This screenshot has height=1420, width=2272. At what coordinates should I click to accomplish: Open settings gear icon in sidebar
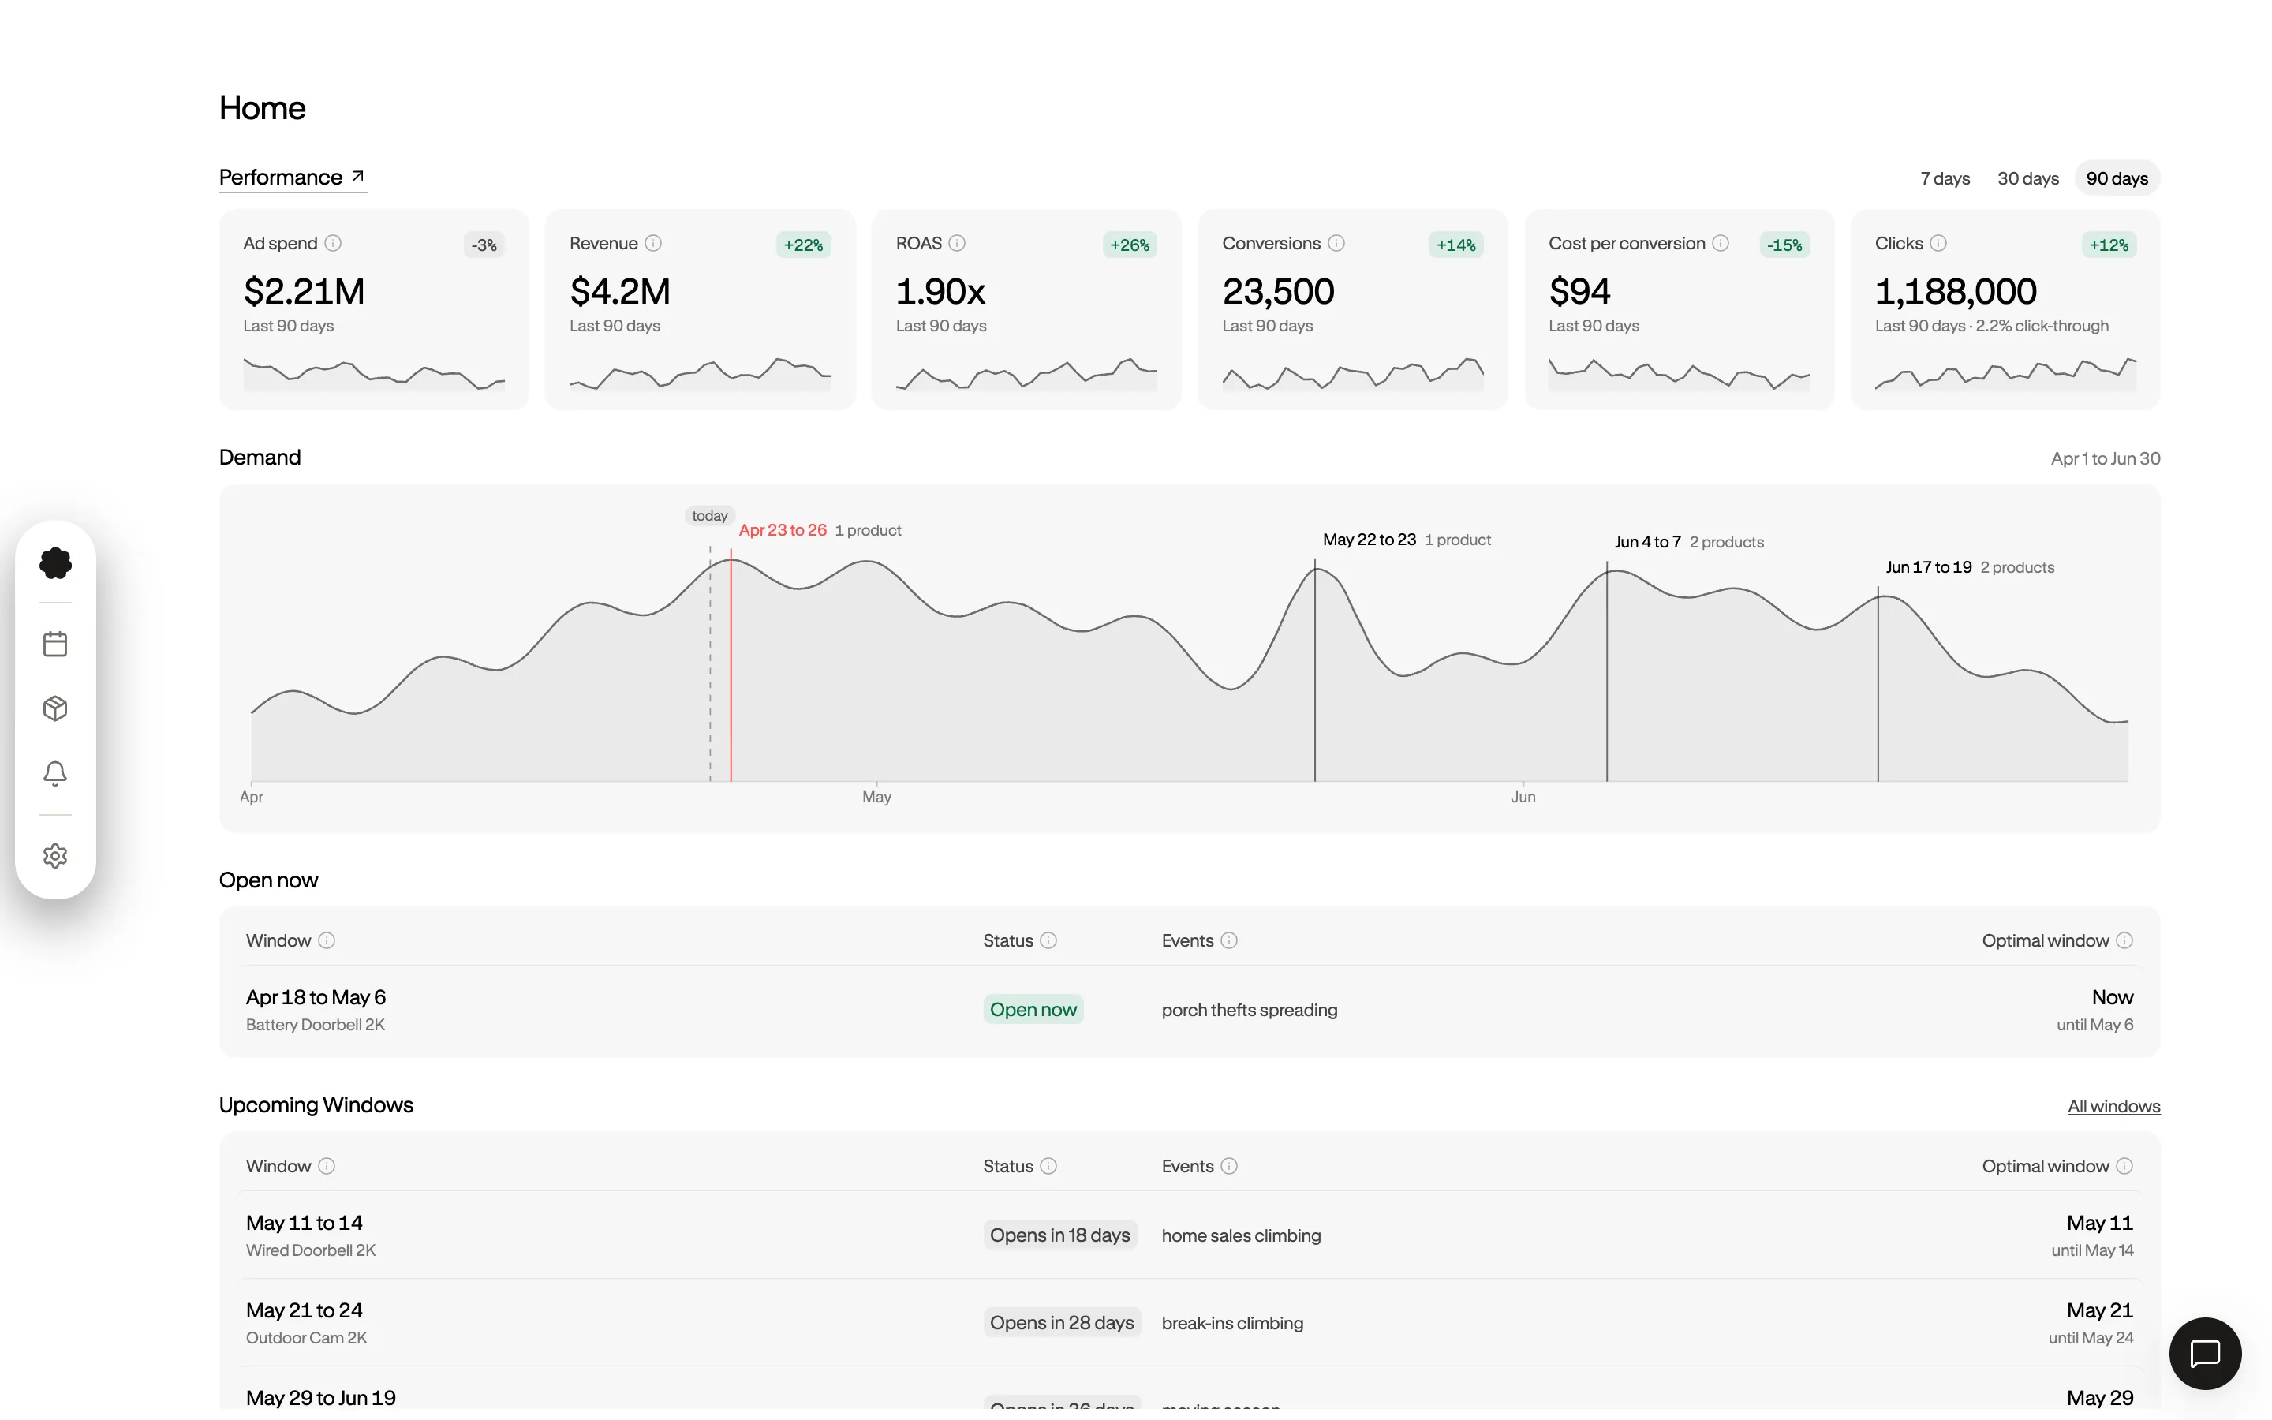click(x=55, y=856)
